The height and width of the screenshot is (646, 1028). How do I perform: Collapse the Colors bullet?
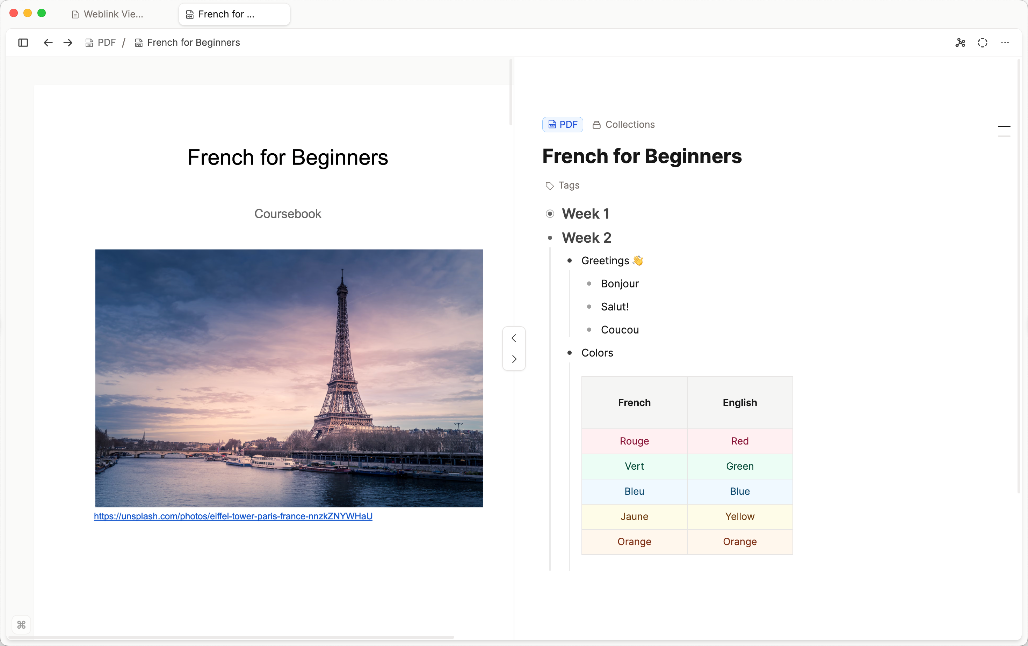pyautogui.click(x=570, y=353)
